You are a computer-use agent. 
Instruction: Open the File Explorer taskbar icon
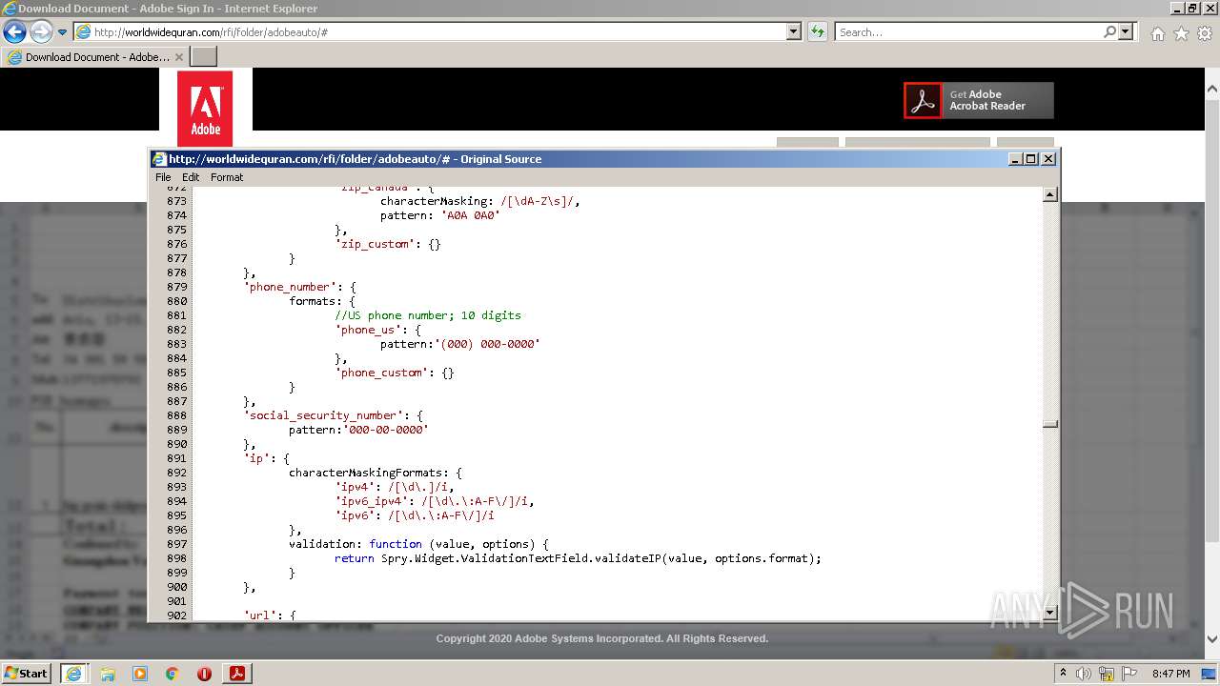[108, 674]
